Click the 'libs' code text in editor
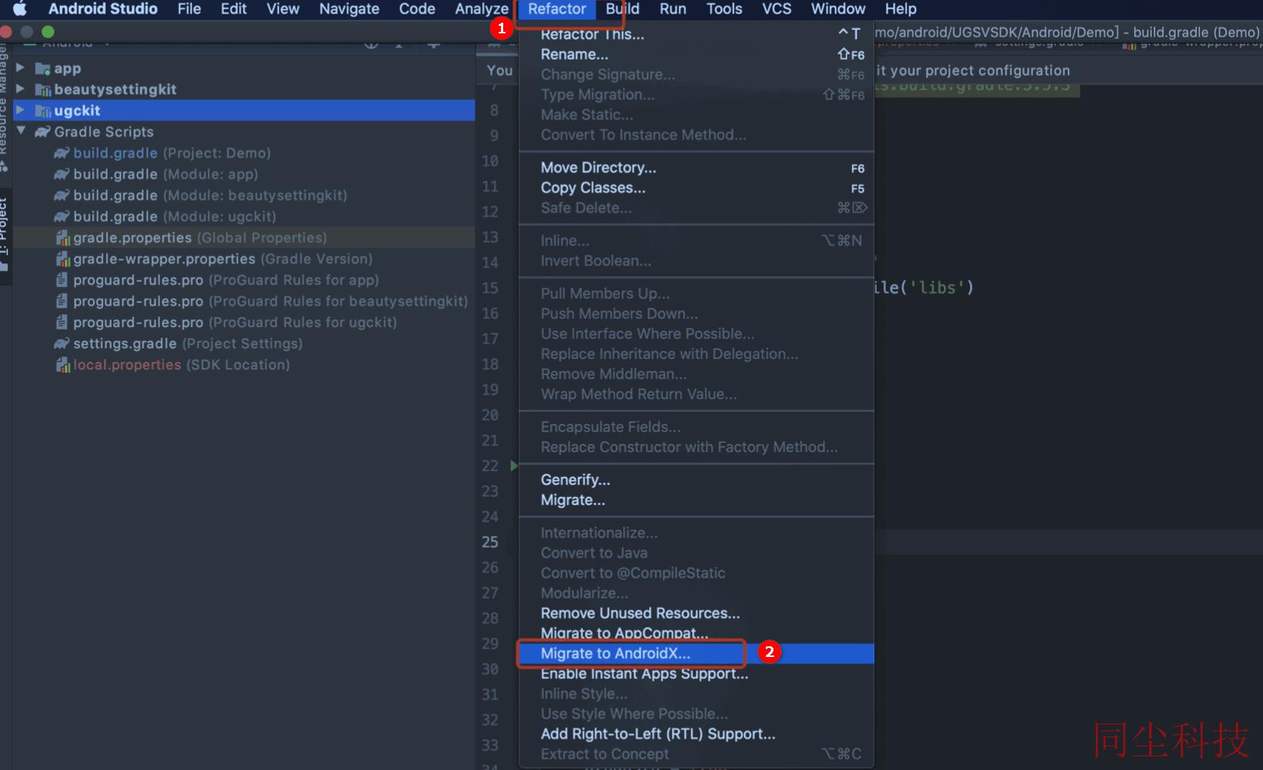The width and height of the screenshot is (1263, 770). tap(936, 288)
